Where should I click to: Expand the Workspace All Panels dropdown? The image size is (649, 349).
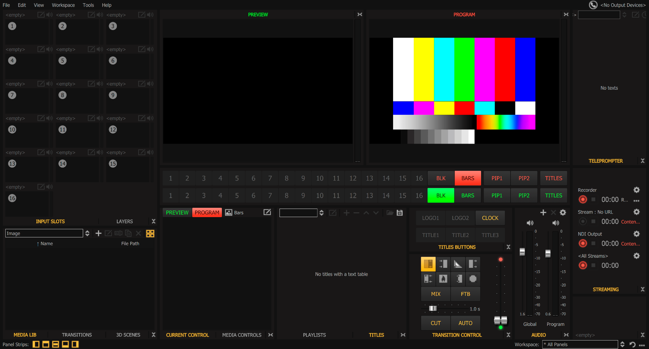pos(622,345)
